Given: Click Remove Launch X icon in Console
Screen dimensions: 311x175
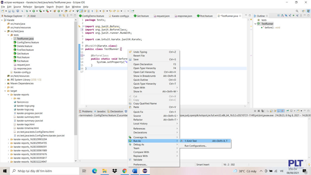Looking at the screenshot, I should (259, 111).
